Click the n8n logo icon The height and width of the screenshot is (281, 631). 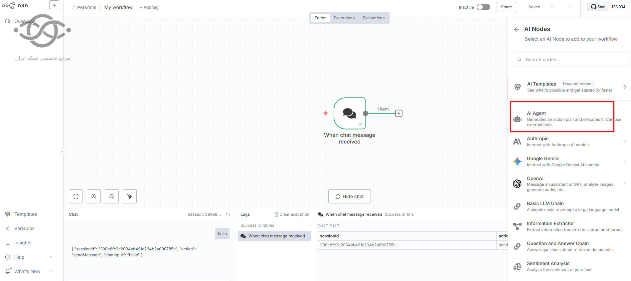(x=8, y=6)
